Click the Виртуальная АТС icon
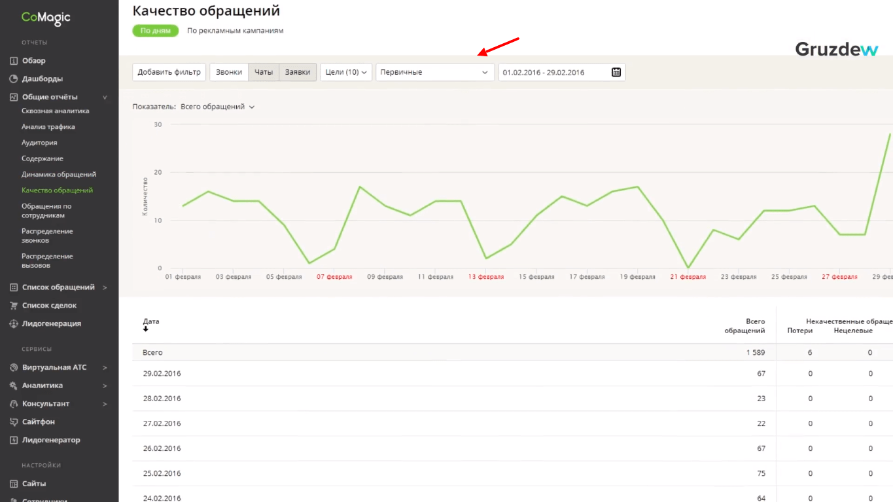The width and height of the screenshot is (893, 502). click(x=14, y=367)
